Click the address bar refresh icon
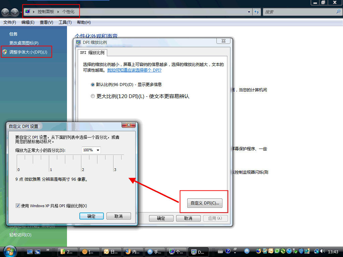Image resolution: width=343 pixels, height=257 pixels. (x=257, y=12)
